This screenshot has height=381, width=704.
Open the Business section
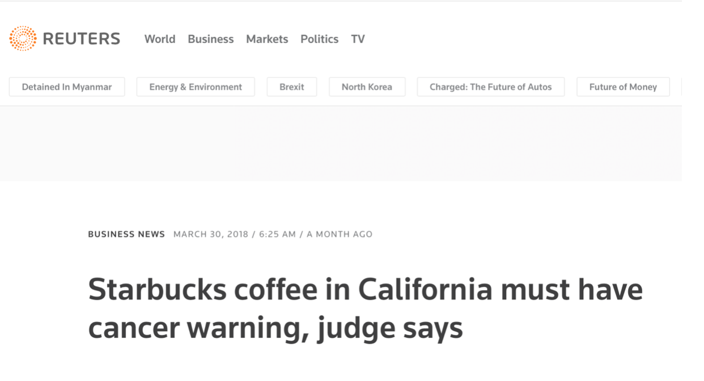[x=211, y=39]
